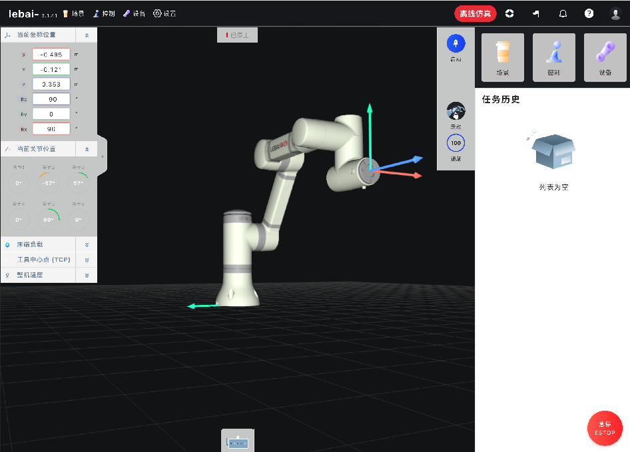Open the 控制 menu in top bar
Screen dimensions: 630x452
[104, 13]
